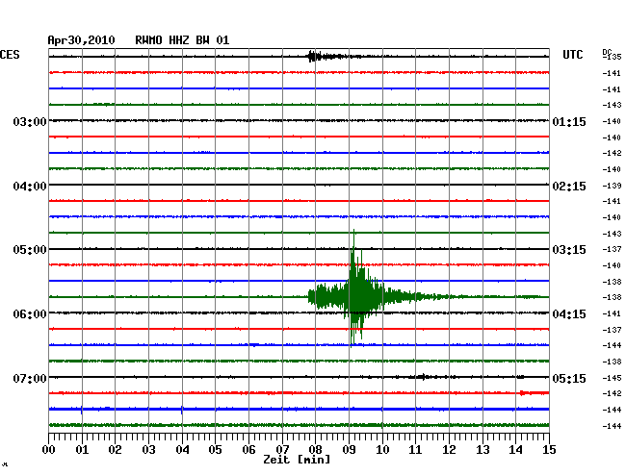Screen dimensions: 626x475
Task: Click minute label 05 on the Zeit axis
Action: pyautogui.click(x=215, y=450)
